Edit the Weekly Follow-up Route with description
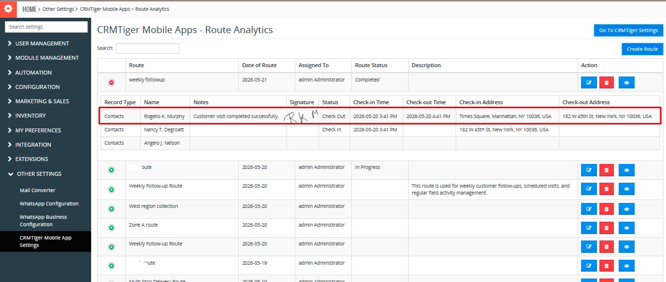Image resolution: width=666 pixels, height=282 pixels. tap(589, 189)
